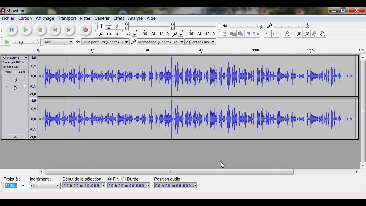Click the Début de la sélection time field
Viewport: 366px width, 206px height.
[x=84, y=185]
